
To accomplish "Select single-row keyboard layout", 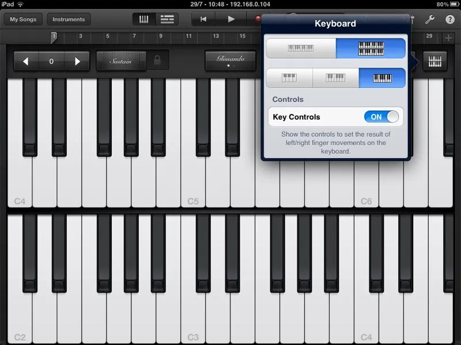I will coord(301,49).
